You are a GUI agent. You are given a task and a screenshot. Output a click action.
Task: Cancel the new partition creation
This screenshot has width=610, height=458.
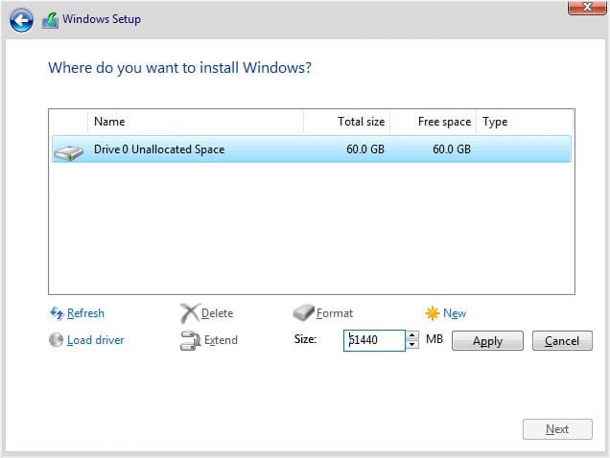(x=562, y=340)
